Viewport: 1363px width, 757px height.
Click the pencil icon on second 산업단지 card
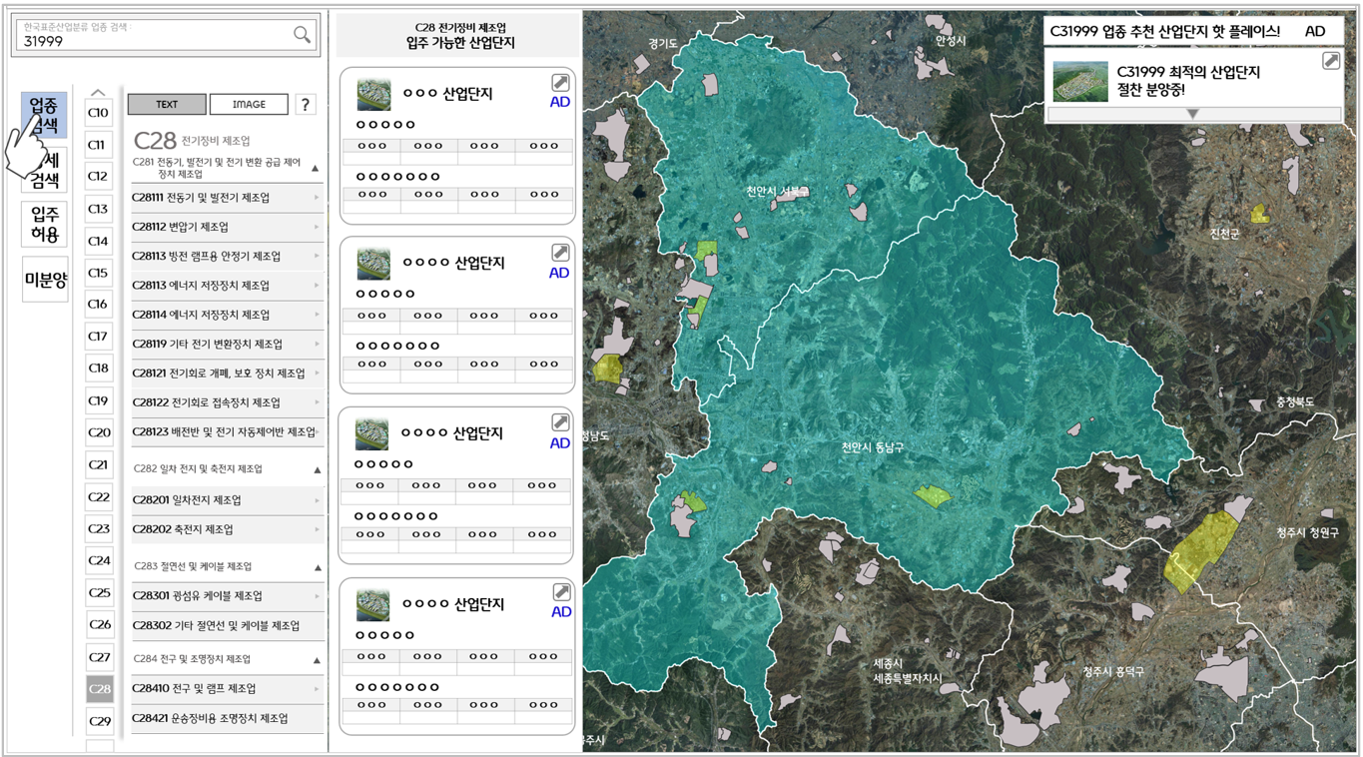pos(560,253)
